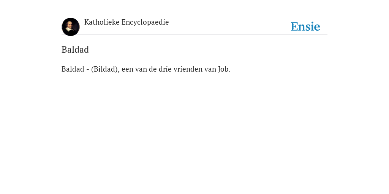Click the word van before Job
This screenshot has height=194, width=389.
pos(210,70)
